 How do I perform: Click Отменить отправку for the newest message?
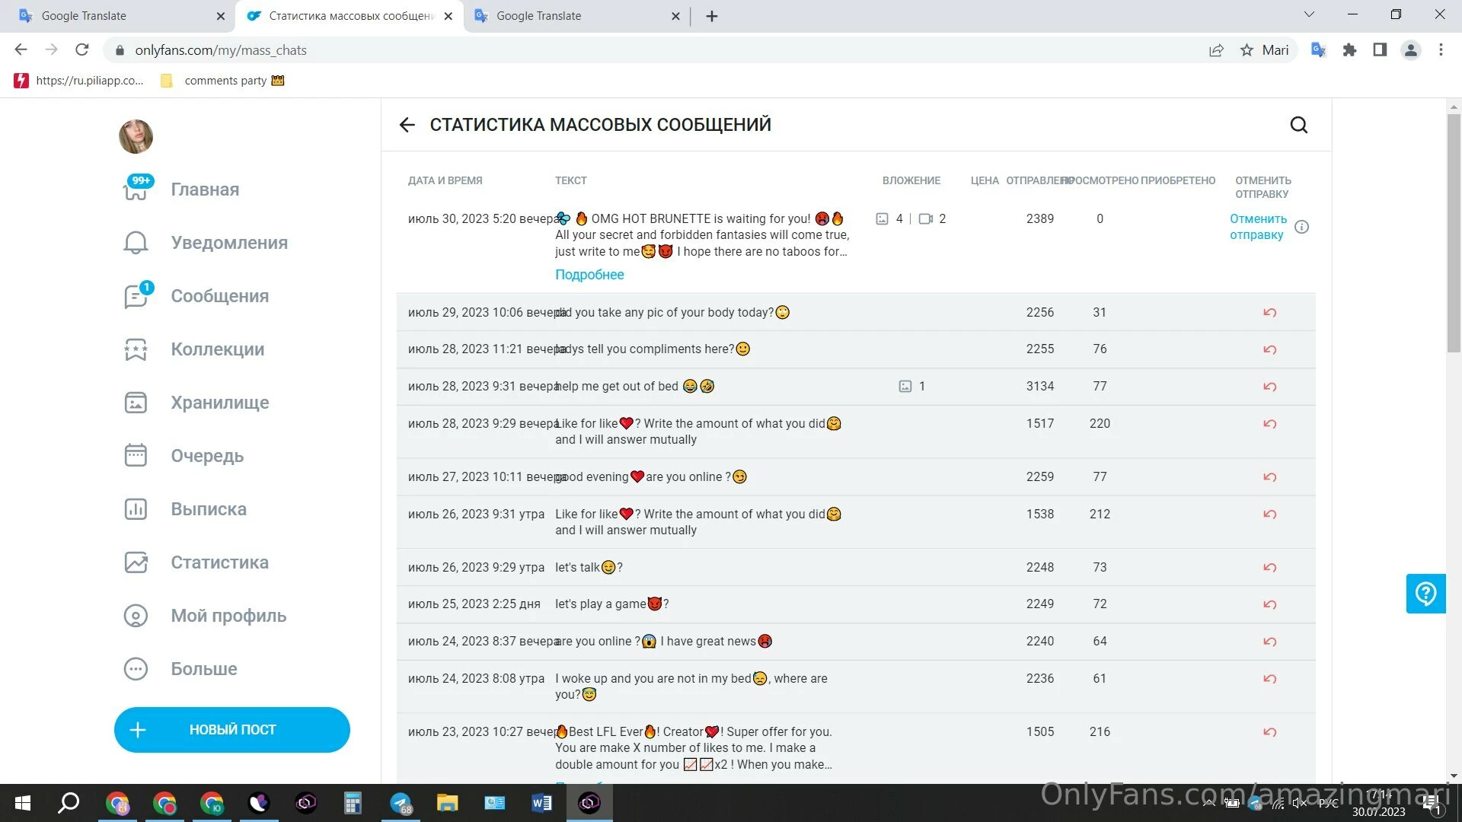1257,227
